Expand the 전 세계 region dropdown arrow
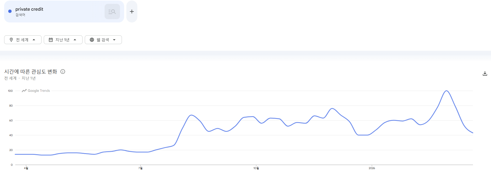Viewport: 491px width, 174px height. pos(34,40)
